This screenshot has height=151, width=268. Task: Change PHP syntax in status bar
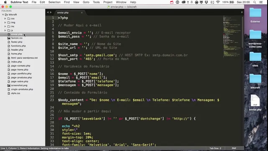coord(234,148)
